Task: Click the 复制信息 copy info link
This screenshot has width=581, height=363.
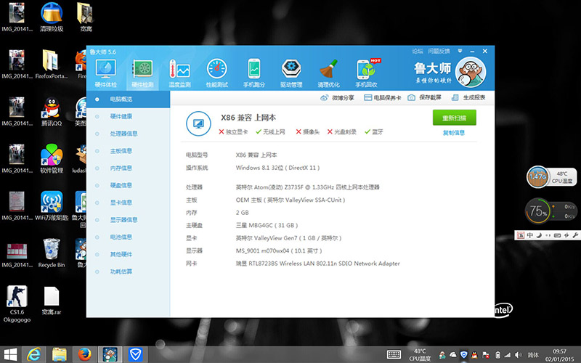Action: coord(454,133)
